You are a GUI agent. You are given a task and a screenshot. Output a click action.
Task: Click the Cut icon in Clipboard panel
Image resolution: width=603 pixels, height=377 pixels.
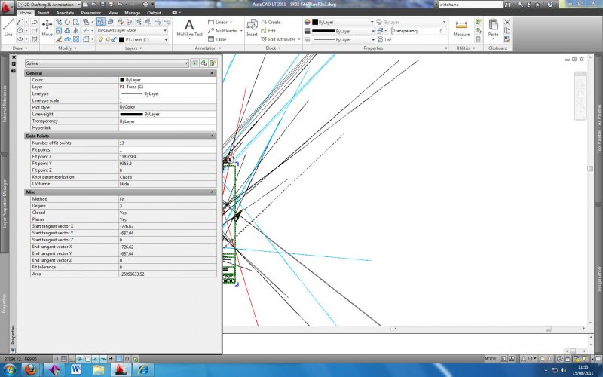point(507,22)
